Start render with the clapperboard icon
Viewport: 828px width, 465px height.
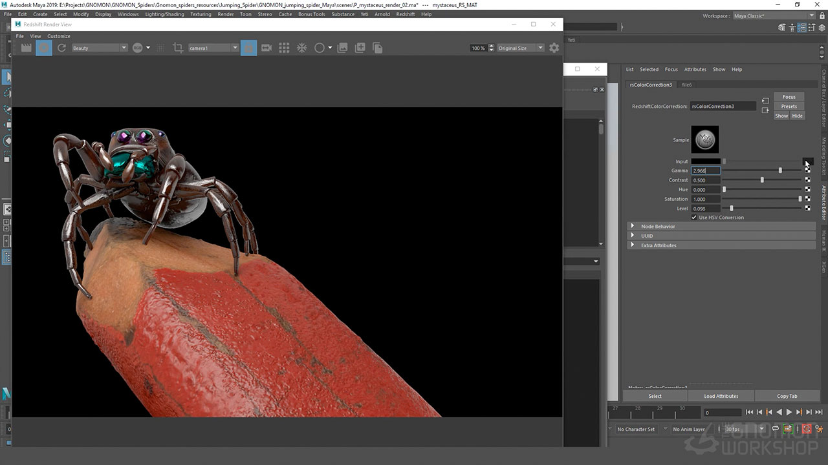point(27,48)
